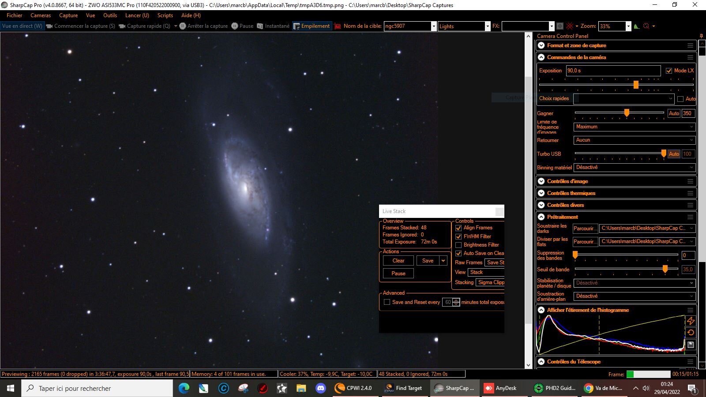Expand Format et zone de capture section

coord(541,45)
